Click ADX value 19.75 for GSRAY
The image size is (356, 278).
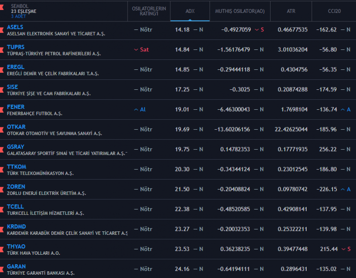pos(182,149)
